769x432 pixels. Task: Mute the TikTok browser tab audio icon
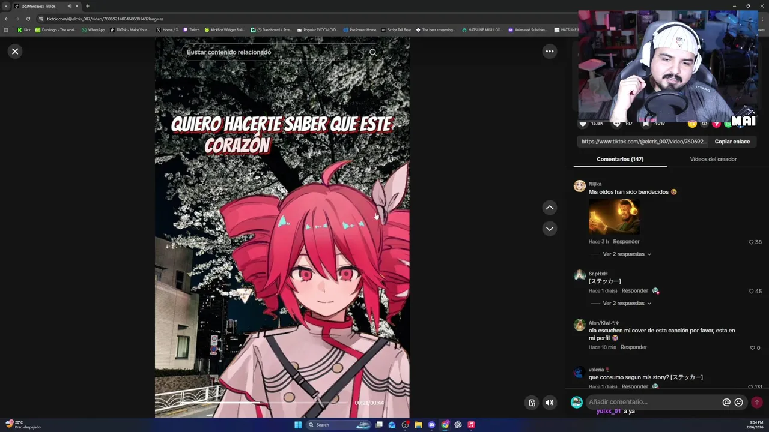(70, 6)
